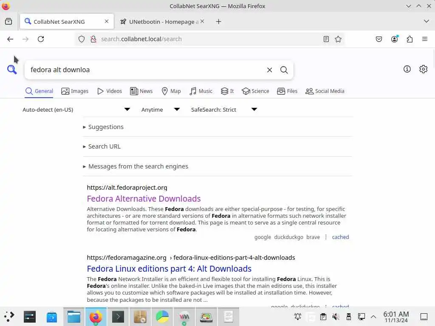435x326 pixels.
Task: Select the Science search category
Action: pos(255,91)
